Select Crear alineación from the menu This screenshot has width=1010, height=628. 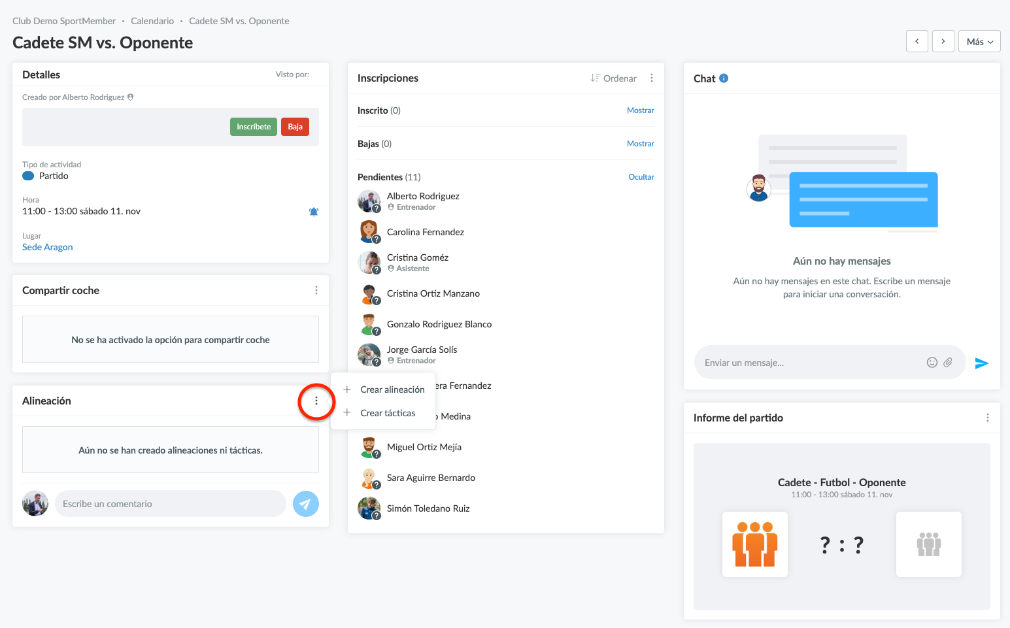(x=392, y=389)
